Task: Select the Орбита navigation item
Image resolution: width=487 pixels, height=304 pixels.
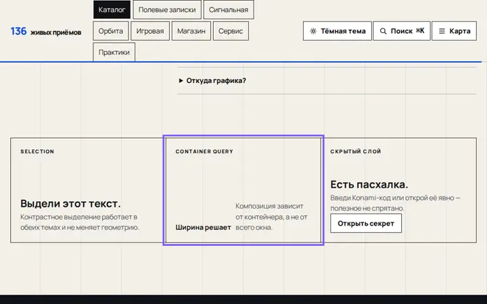Action: [110, 31]
